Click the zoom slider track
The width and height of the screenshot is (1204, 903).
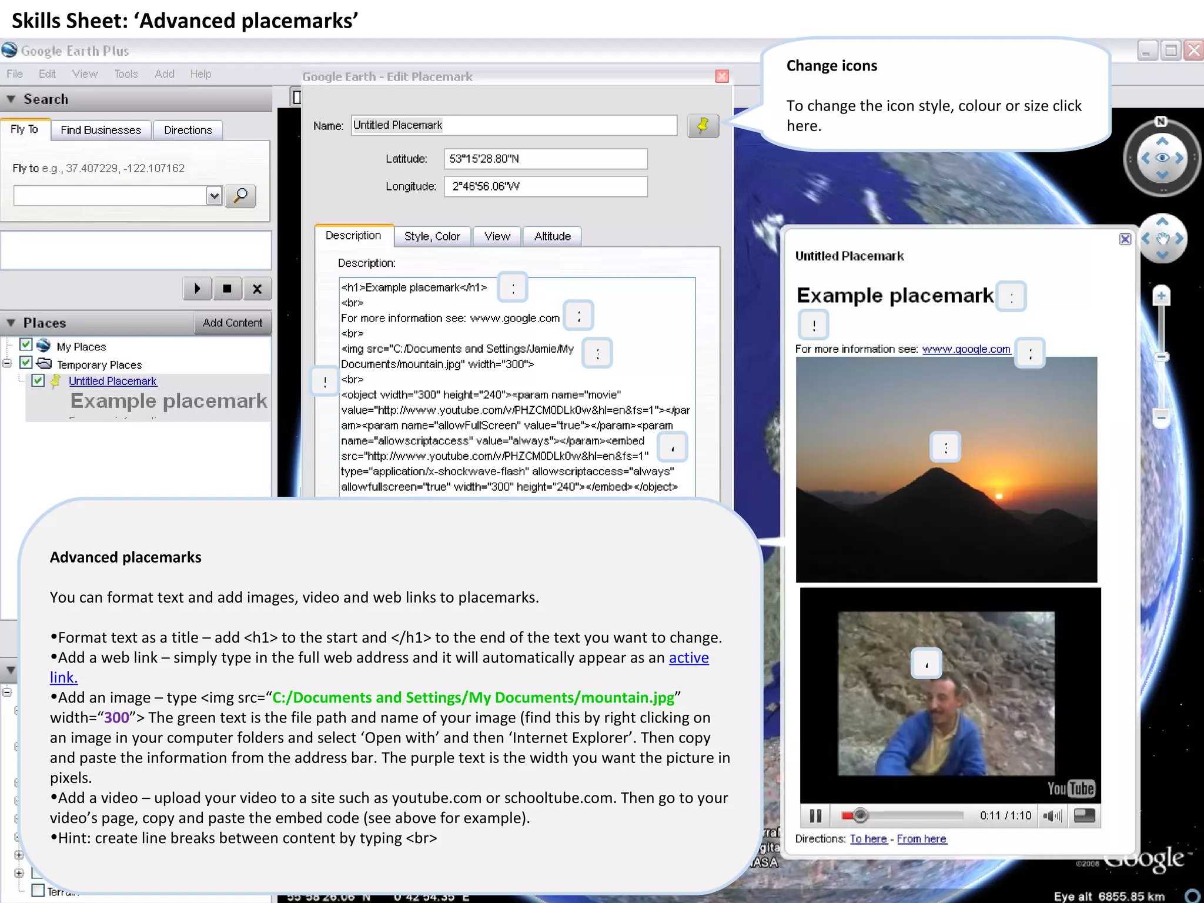coord(1161,357)
